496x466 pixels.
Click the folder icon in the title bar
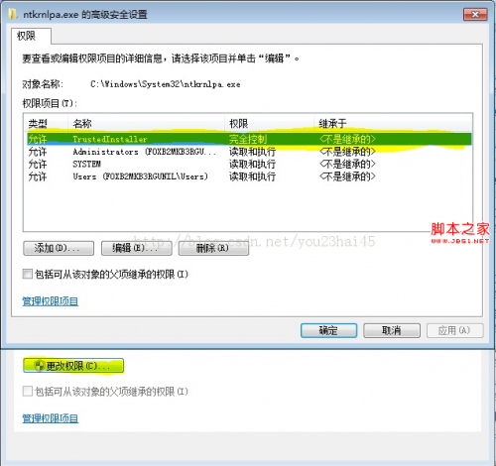pyautogui.click(x=13, y=14)
